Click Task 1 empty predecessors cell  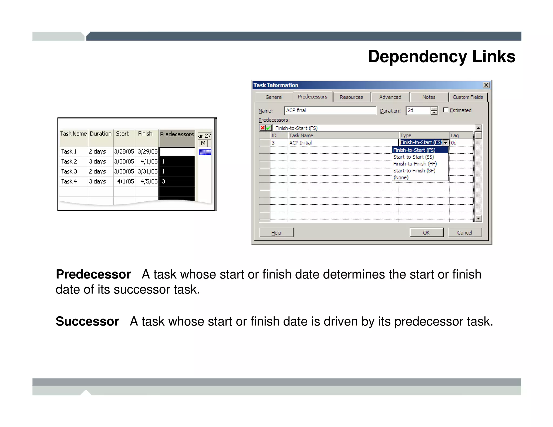tap(177, 152)
